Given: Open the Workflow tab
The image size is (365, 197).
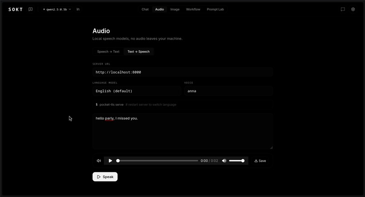Looking at the screenshot, I should 193,9.
